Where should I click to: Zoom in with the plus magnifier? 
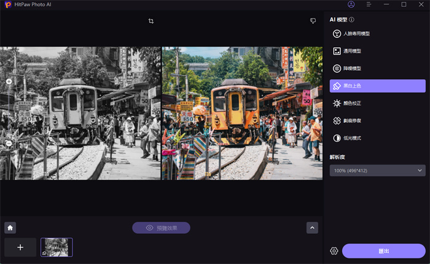point(9,81)
